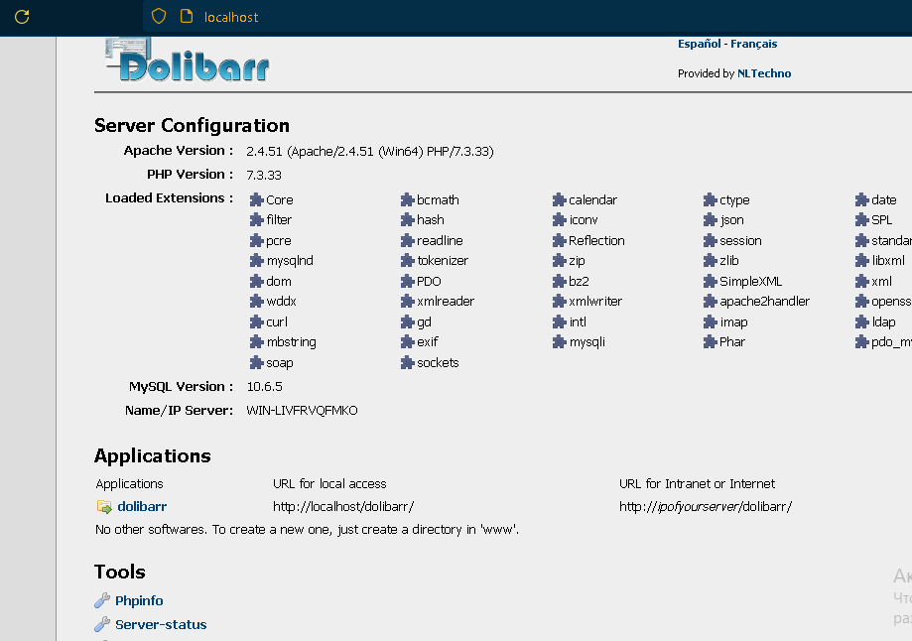The height and width of the screenshot is (641, 912).
Task: Click the Server Configuration heading
Action: click(192, 126)
